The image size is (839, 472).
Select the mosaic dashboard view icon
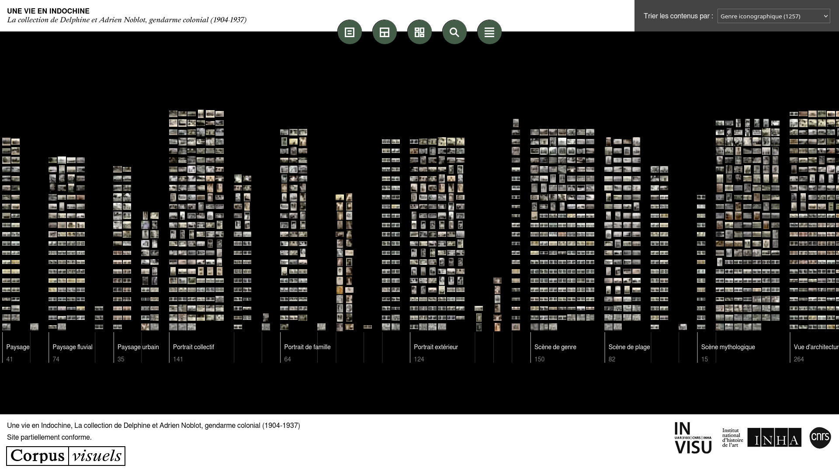[419, 32]
